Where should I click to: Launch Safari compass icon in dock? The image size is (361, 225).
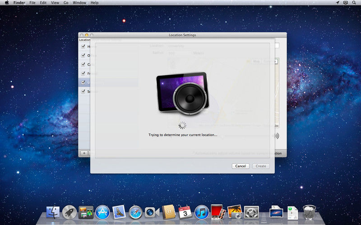click(136, 212)
